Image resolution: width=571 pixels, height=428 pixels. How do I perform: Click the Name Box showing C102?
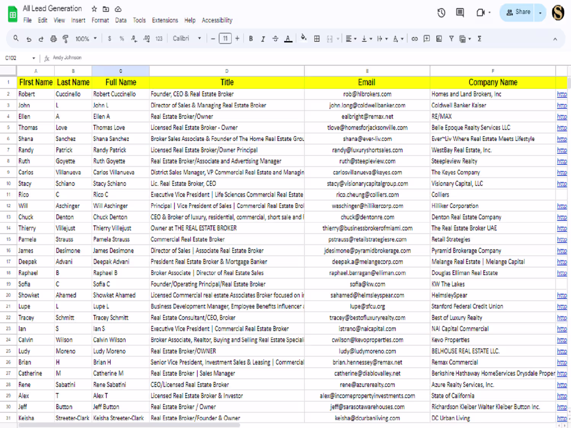pos(20,58)
